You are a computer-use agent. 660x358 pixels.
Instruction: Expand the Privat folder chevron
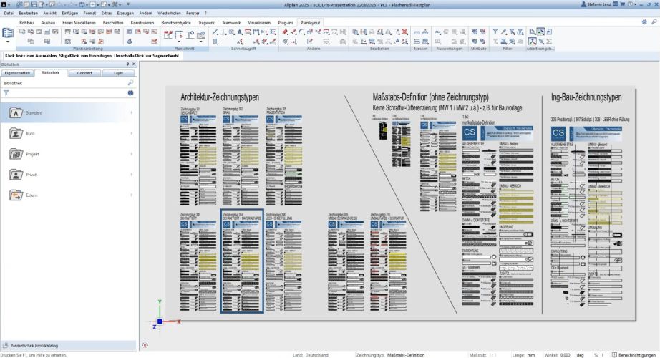pos(132,175)
